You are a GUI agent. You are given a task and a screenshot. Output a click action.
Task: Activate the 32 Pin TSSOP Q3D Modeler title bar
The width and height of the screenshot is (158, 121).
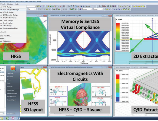point(136,67)
